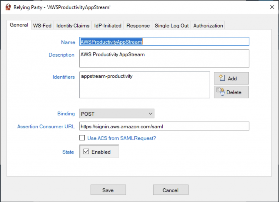
Task: Select the IdP-Initiated tab
Action: [x=107, y=25]
